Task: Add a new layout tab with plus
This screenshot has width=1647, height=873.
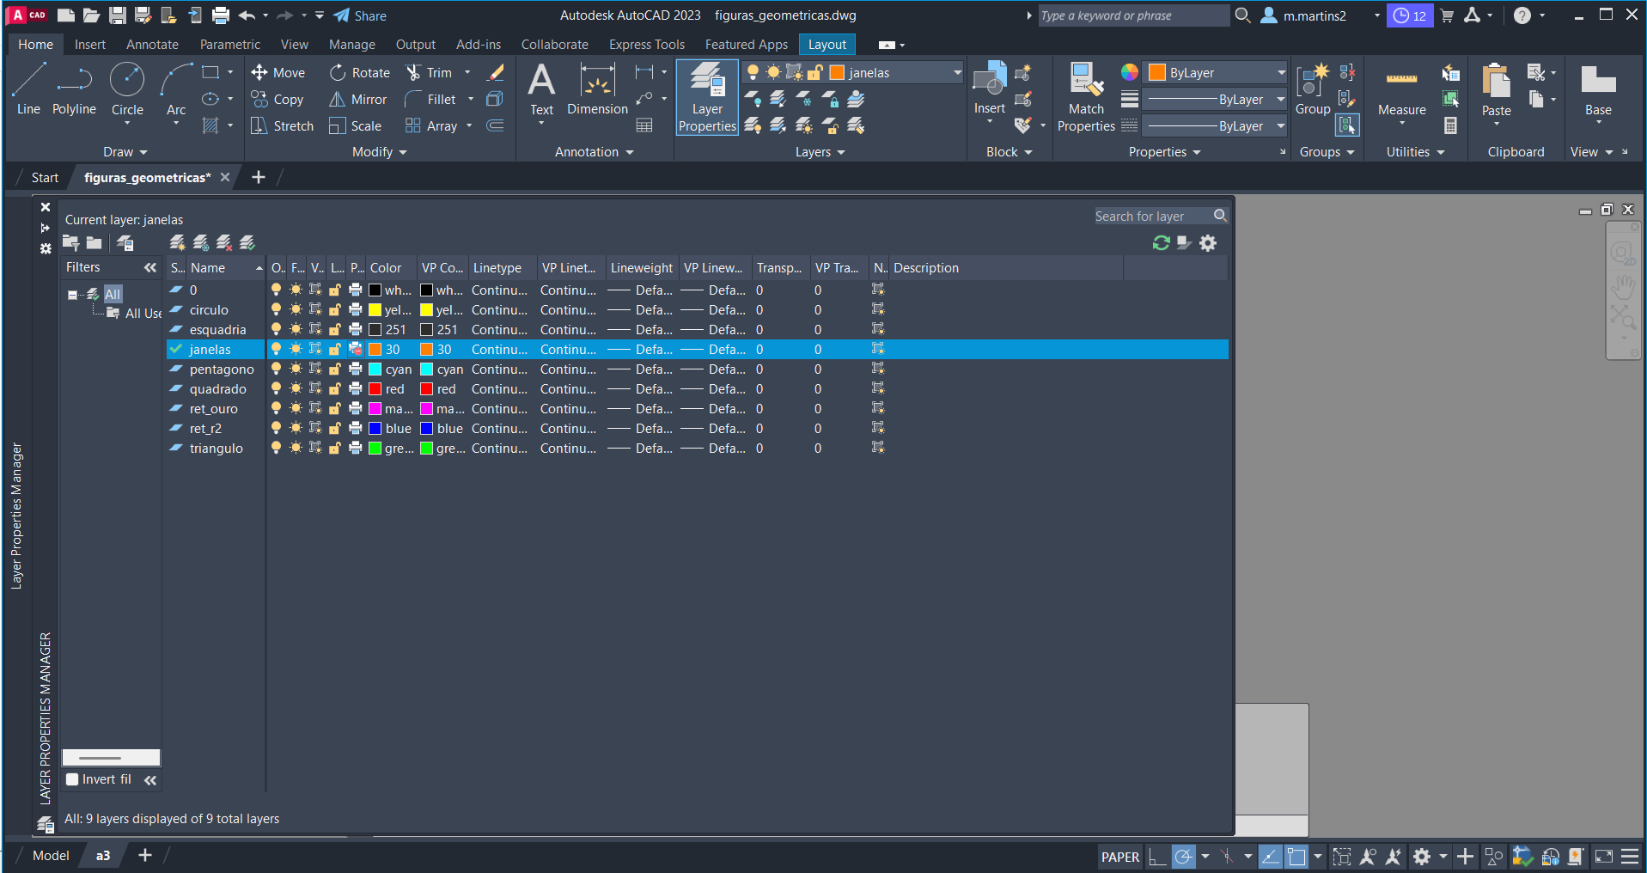Action: pyautogui.click(x=145, y=855)
